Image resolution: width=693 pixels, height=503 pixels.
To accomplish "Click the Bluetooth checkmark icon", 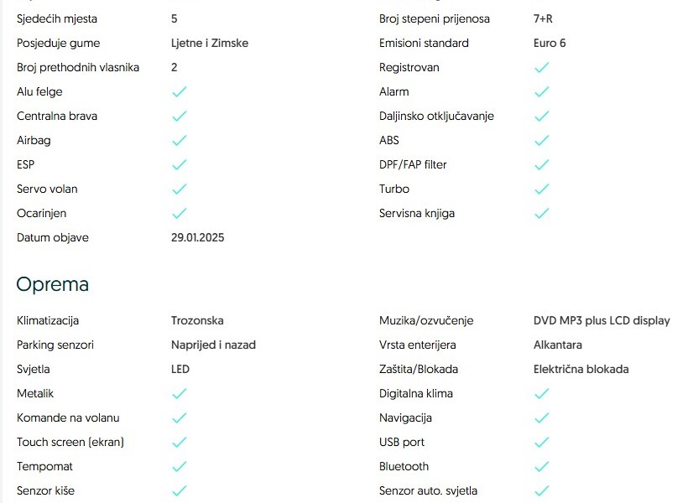I will (542, 466).
